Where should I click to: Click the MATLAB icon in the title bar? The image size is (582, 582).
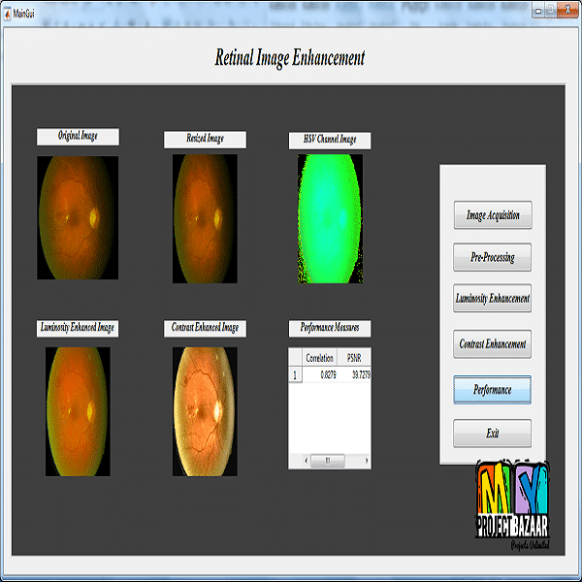(x=7, y=11)
